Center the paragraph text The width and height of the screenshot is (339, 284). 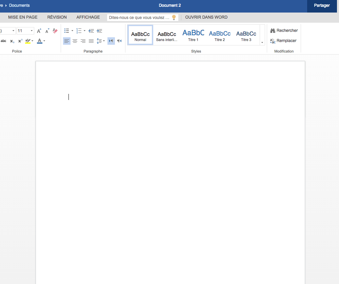(x=75, y=41)
